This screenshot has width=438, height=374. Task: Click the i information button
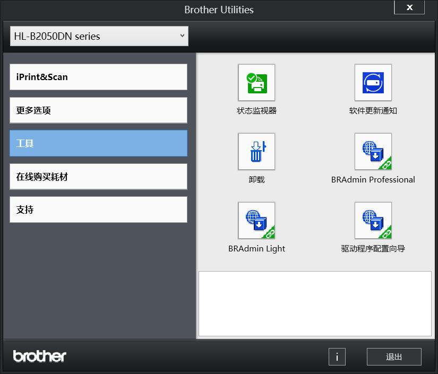pos(337,356)
